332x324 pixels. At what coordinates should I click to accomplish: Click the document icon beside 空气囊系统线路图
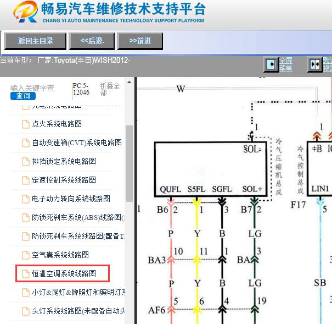pos(26,255)
